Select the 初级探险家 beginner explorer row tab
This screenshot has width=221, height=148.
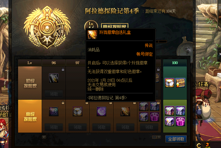pyautogui.click(x=30, y=83)
